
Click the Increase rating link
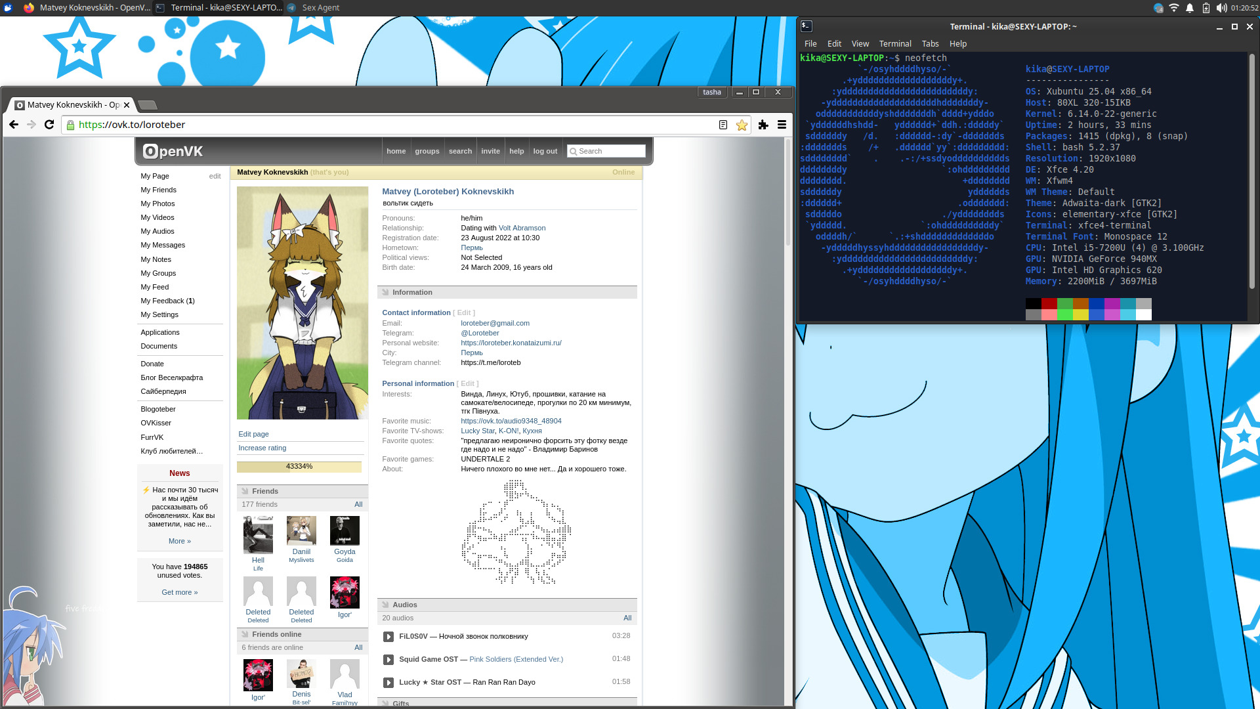[262, 448]
